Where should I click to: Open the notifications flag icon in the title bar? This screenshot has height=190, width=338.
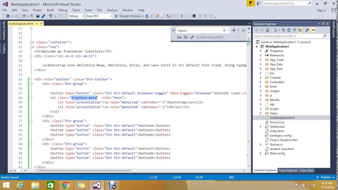[x=250, y=3]
